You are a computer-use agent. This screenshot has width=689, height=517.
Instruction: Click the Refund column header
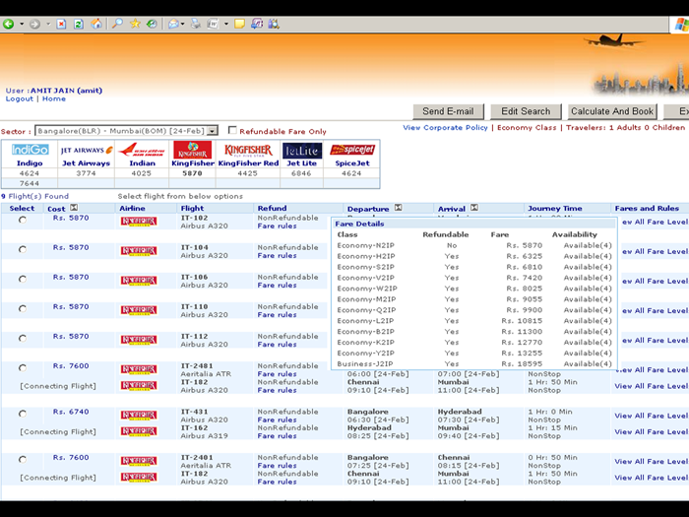click(x=272, y=209)
